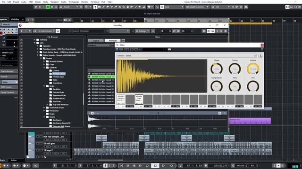
Task: Click the camera icon in Sitala window toolbar
Action: click(169, 49)
